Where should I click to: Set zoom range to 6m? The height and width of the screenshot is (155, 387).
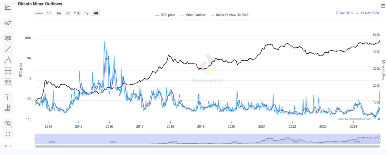click(68, 13)
